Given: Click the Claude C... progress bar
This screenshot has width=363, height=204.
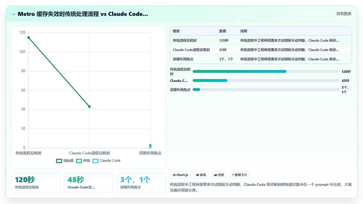Looking at the screenshot, I should [266, 80].
